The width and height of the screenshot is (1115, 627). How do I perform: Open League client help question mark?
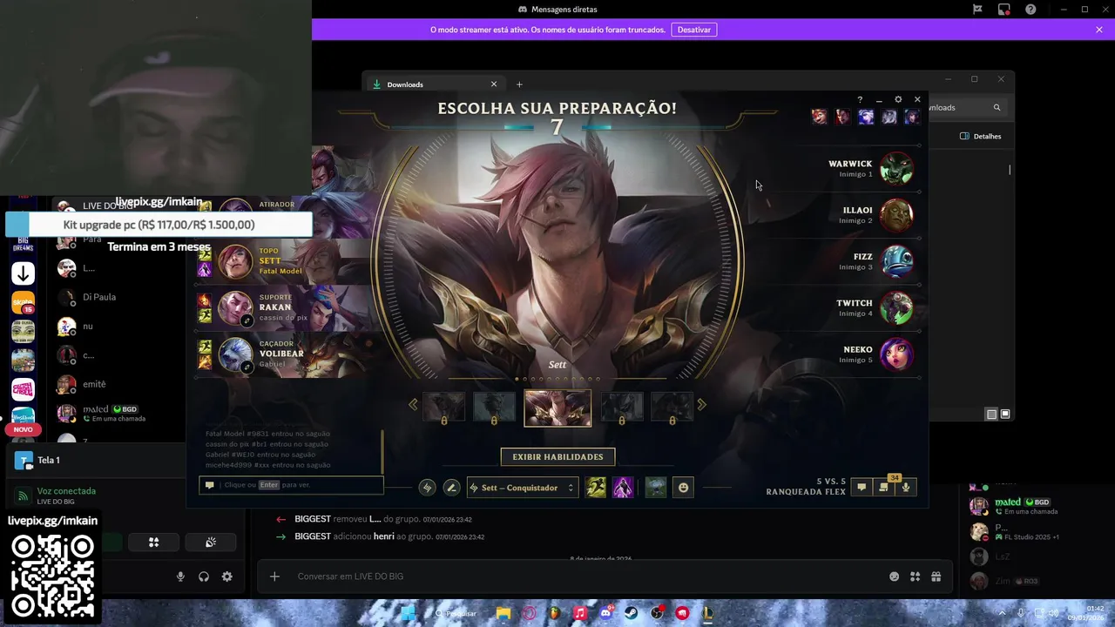point(860,99)
